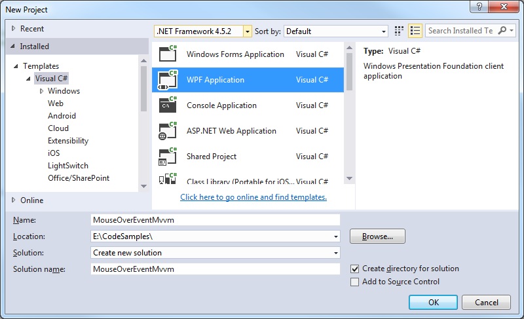This screenshot has height=319, width=524.
Task: Click the Name input field
Action: (215, 220)
